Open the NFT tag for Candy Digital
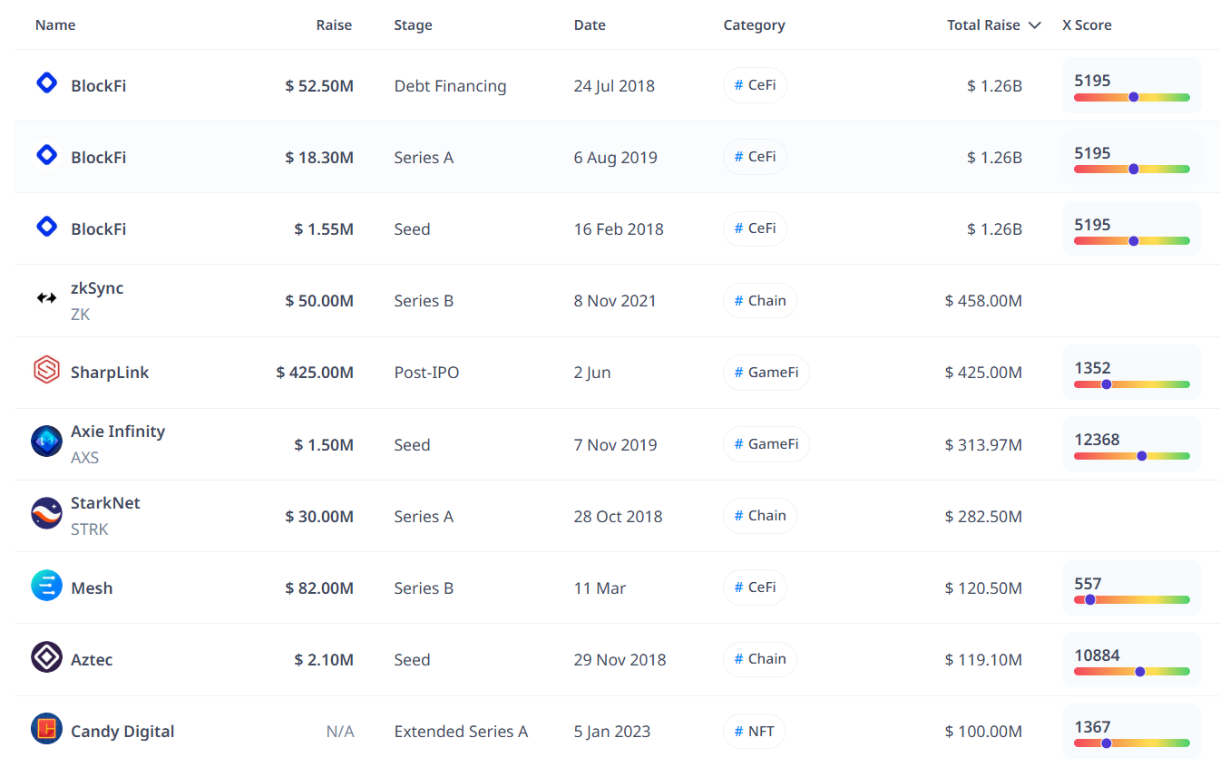 click(754, 731)
